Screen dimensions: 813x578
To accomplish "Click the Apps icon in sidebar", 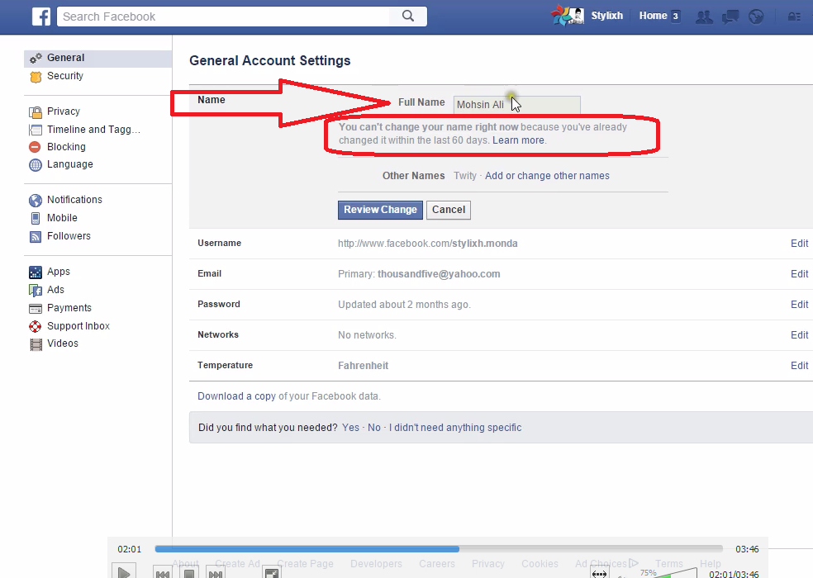I will [x=36, y=272].
